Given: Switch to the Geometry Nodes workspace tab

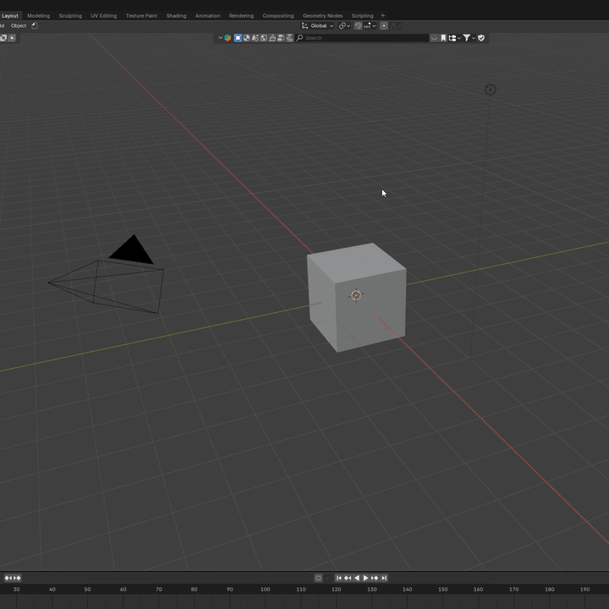Looking at the screenshot, I should (322, 15).
